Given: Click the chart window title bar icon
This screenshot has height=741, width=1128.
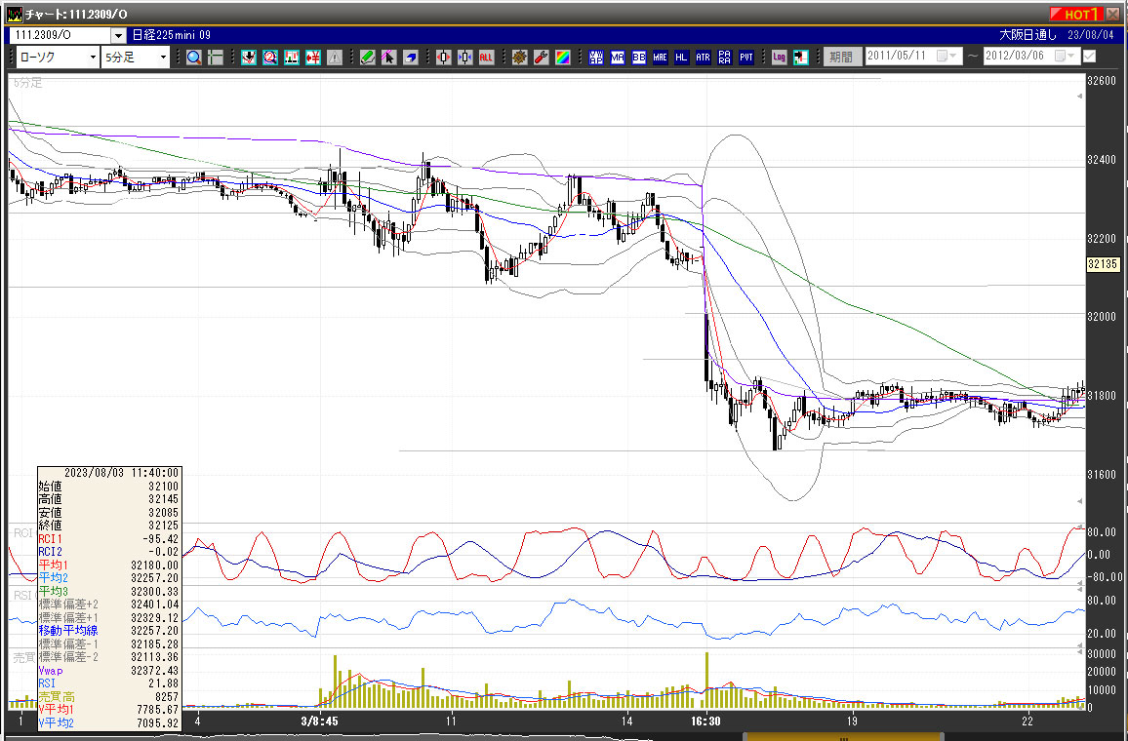Looking at the screenshot, I should tap(15, 15).
